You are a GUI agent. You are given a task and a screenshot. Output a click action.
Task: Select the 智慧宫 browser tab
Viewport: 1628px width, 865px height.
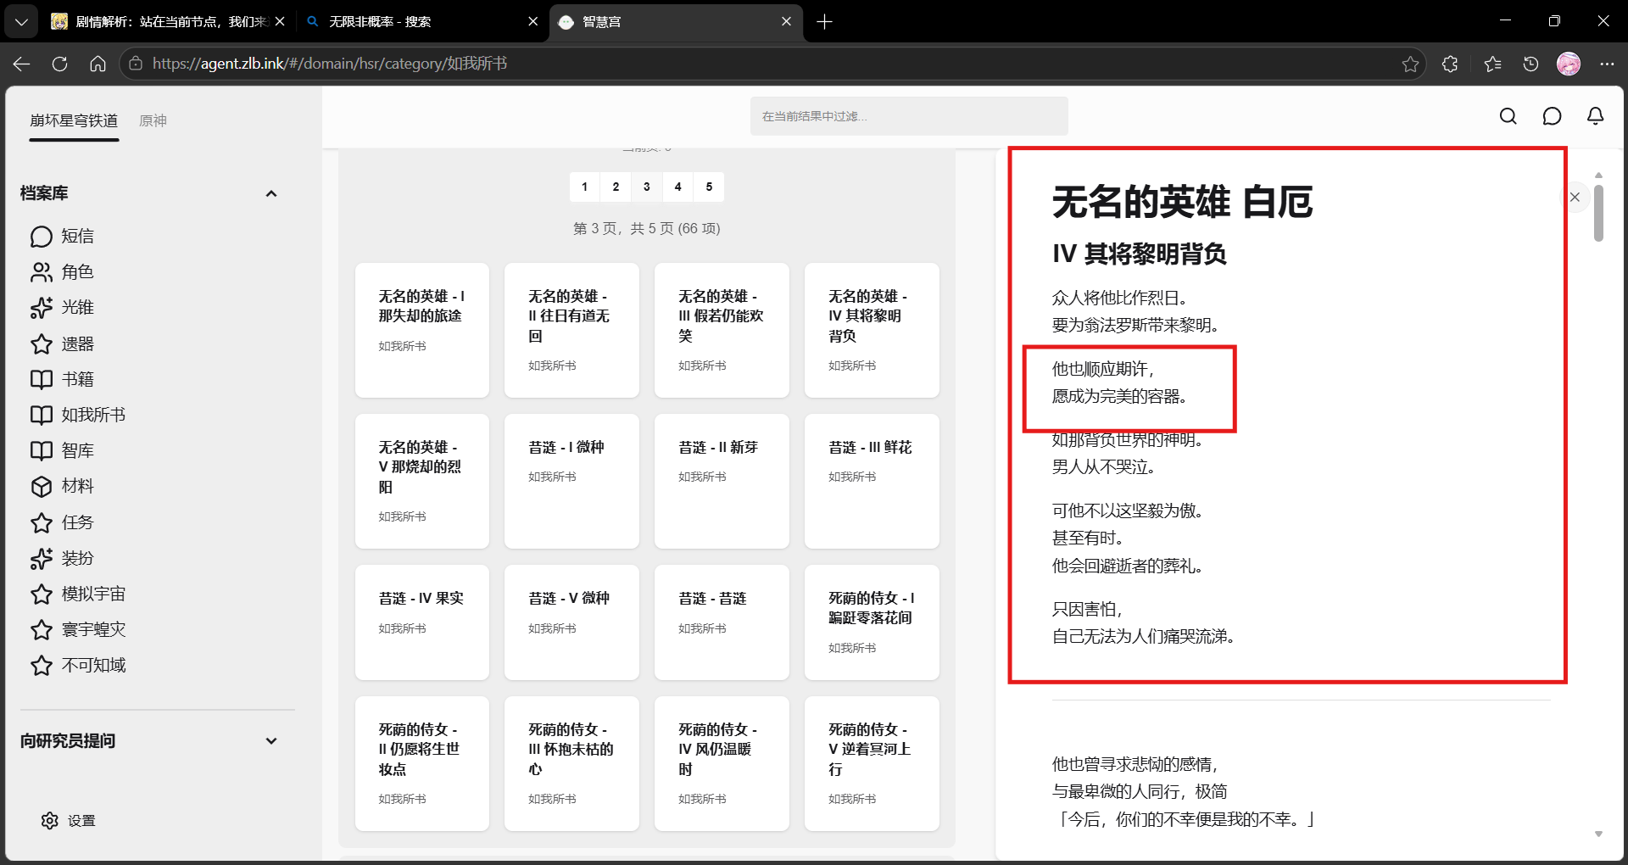pyautogui.click(x=675, y=22)
